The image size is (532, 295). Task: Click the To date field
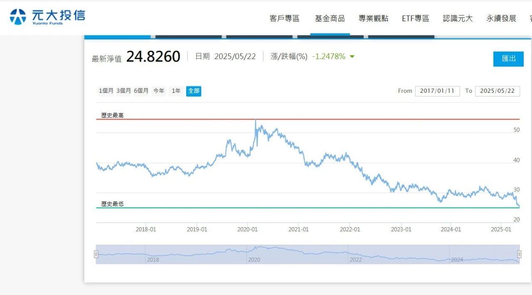(x=497, y=91)
